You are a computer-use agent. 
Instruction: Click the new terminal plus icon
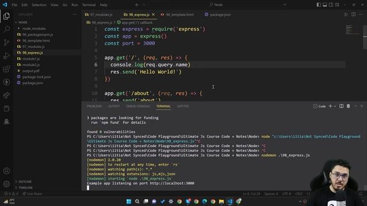point(330,106)
